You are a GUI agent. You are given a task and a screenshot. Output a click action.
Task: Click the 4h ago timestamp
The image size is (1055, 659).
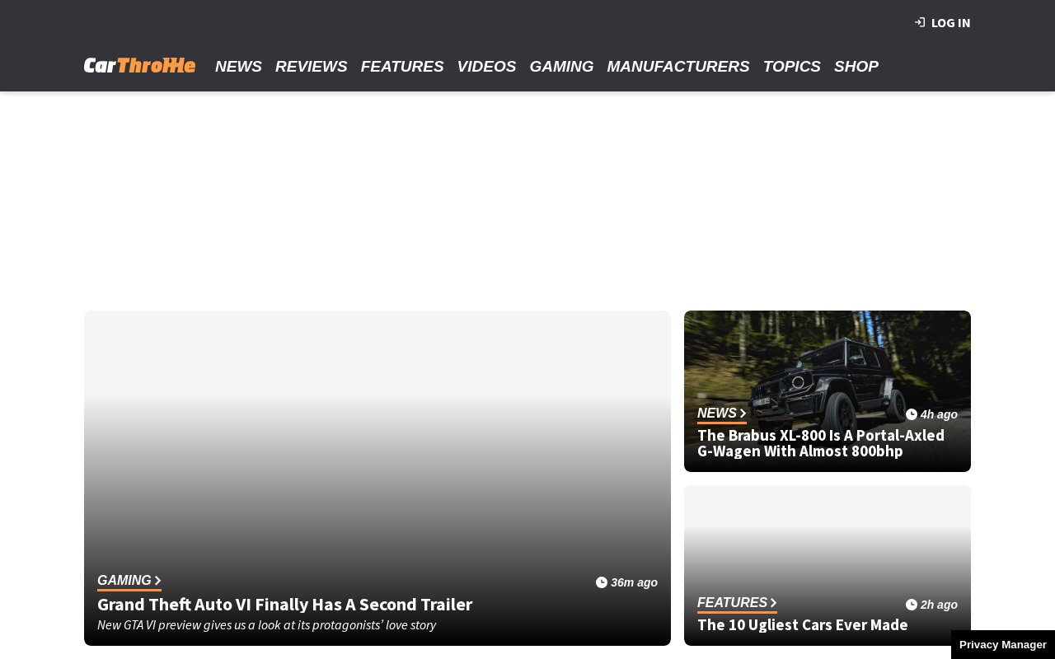click(x=939, y=414)
